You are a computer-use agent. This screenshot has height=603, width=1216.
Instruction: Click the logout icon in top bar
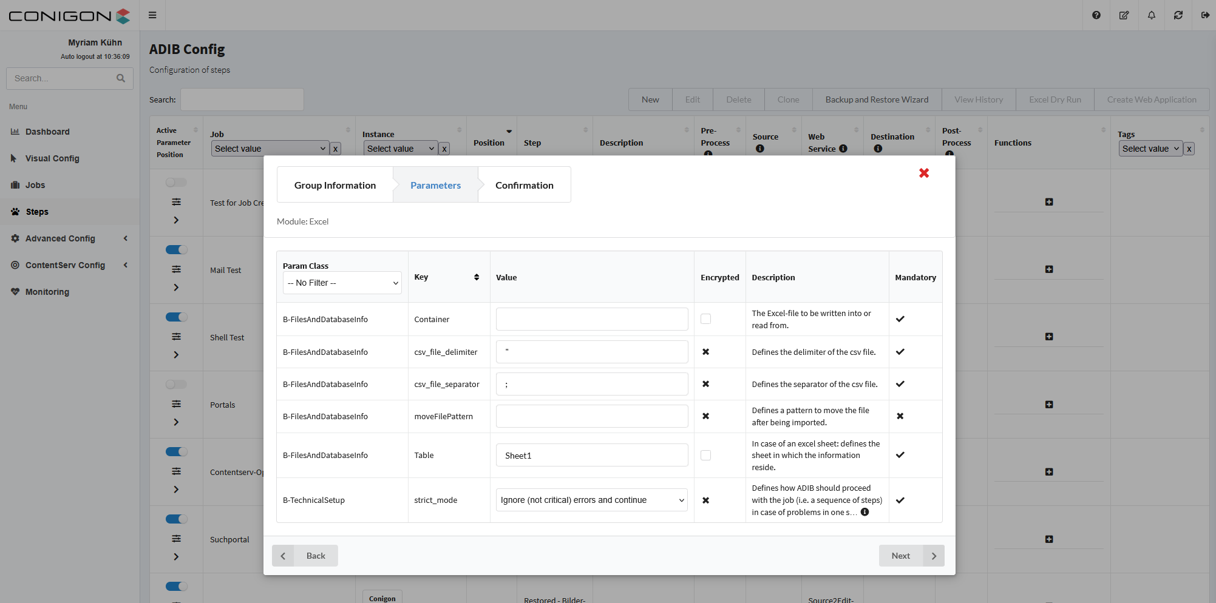[1205, 15]
